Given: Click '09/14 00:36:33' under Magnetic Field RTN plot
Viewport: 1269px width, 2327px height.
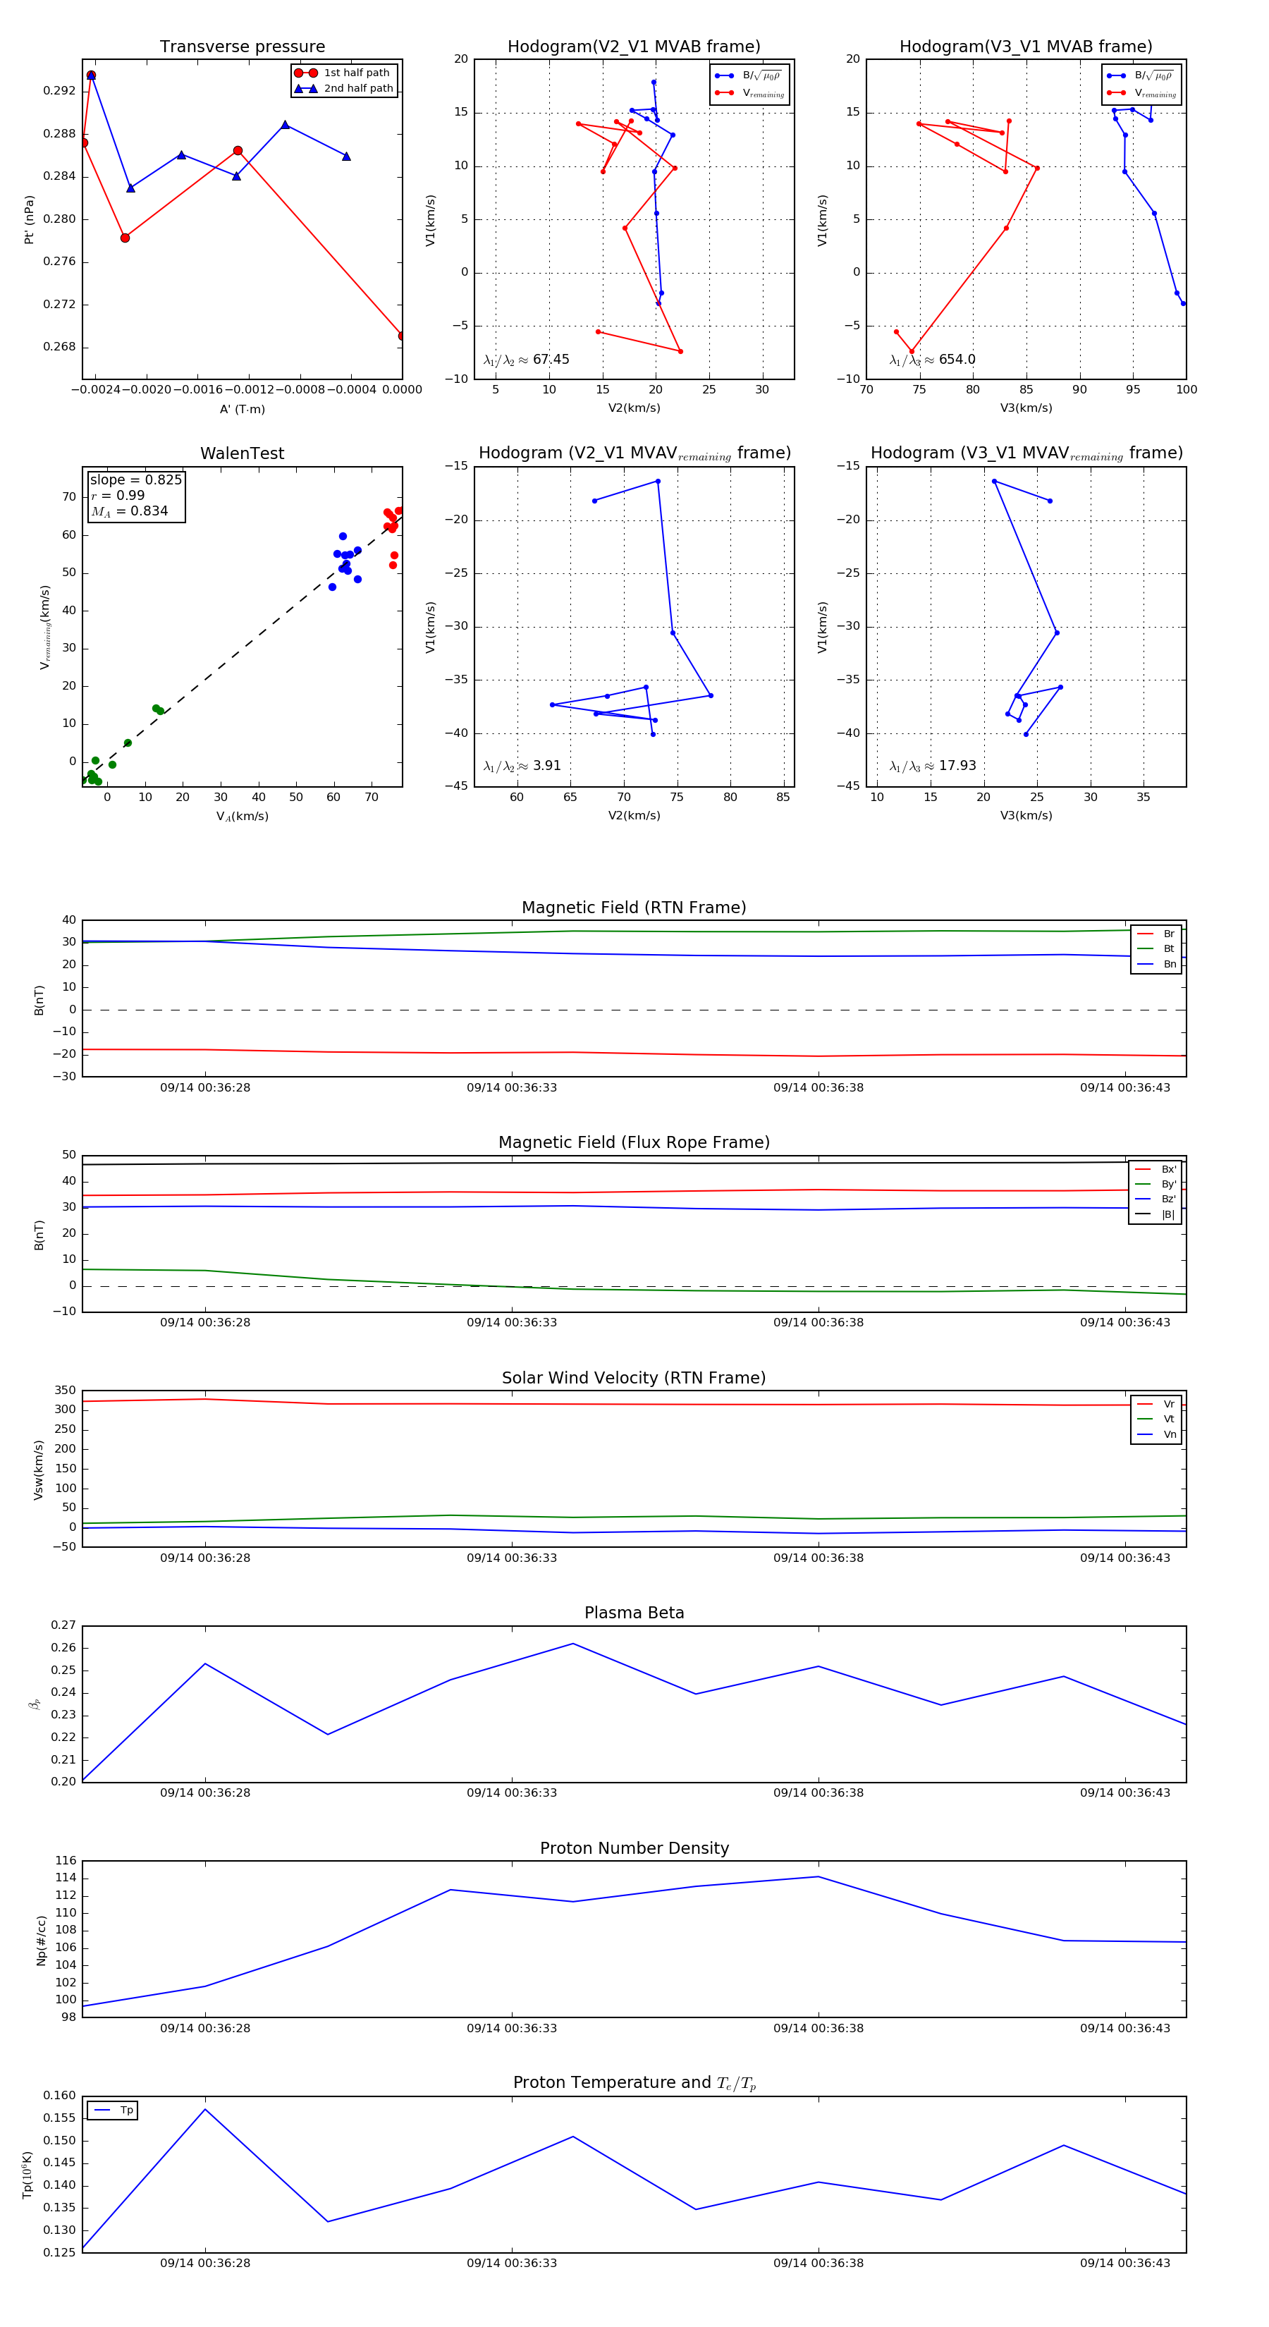Looking at the screenshot, I should (511, 1087).
